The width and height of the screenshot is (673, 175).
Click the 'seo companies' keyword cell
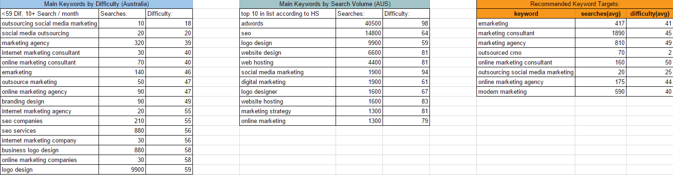[49, 121]
